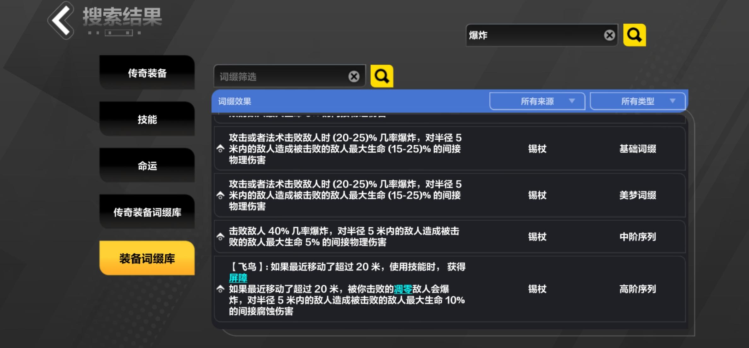
Task: Open the 命运 tab
Action: [147, 166]
